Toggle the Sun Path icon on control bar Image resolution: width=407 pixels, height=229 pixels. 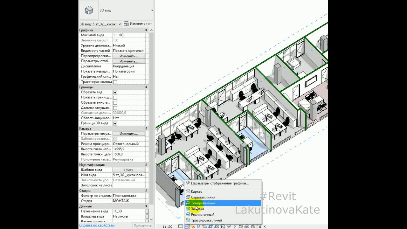[x=193, y=226]
